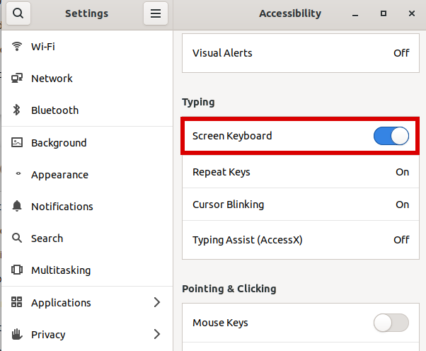Screen dimensions: 426x351
Task: Select Notifications in the sidebar
Action: (x=87, y=206)
